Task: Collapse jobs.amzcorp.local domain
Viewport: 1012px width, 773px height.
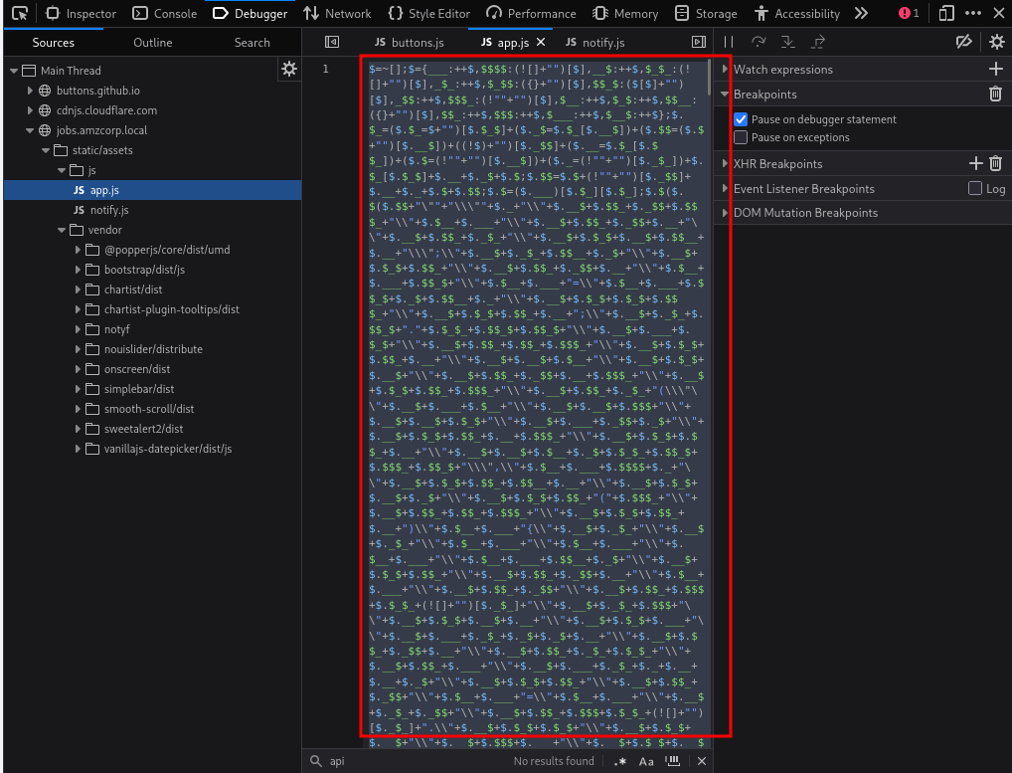Action: click(30, 130)
